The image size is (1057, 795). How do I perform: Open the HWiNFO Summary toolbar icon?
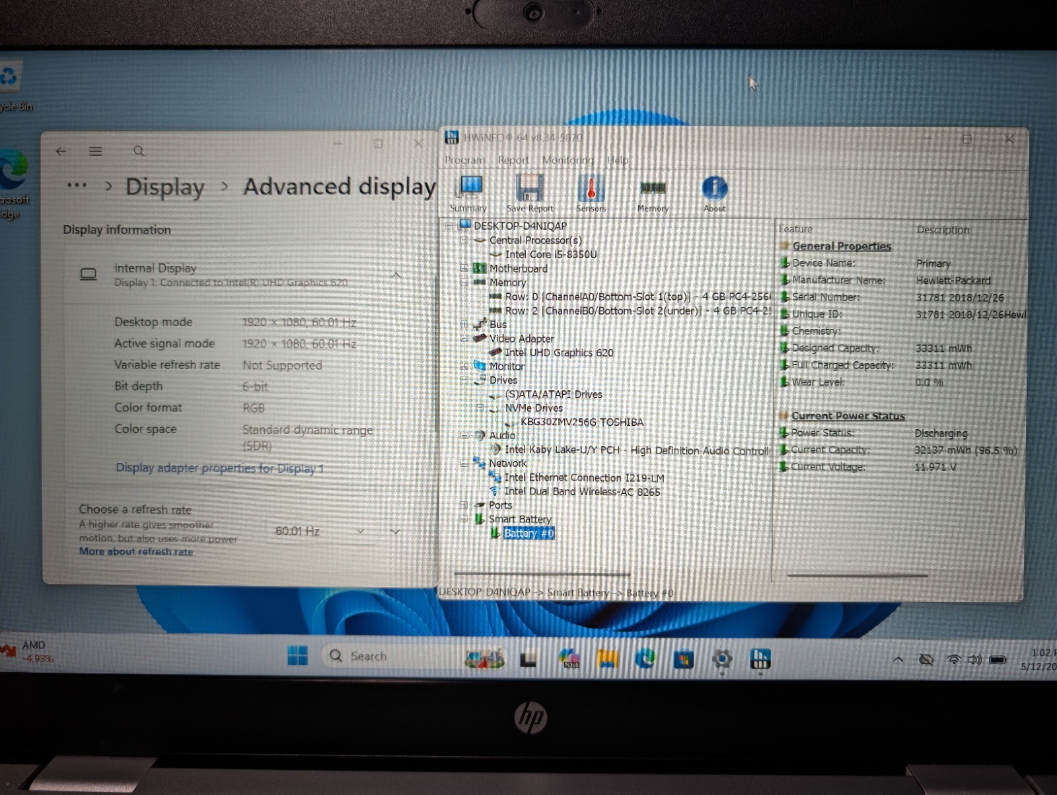(x=469, y=193)
